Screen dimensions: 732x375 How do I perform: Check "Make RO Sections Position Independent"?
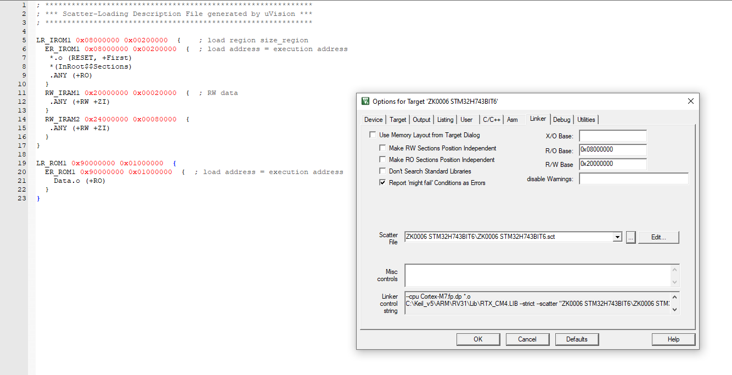(382, 159)
